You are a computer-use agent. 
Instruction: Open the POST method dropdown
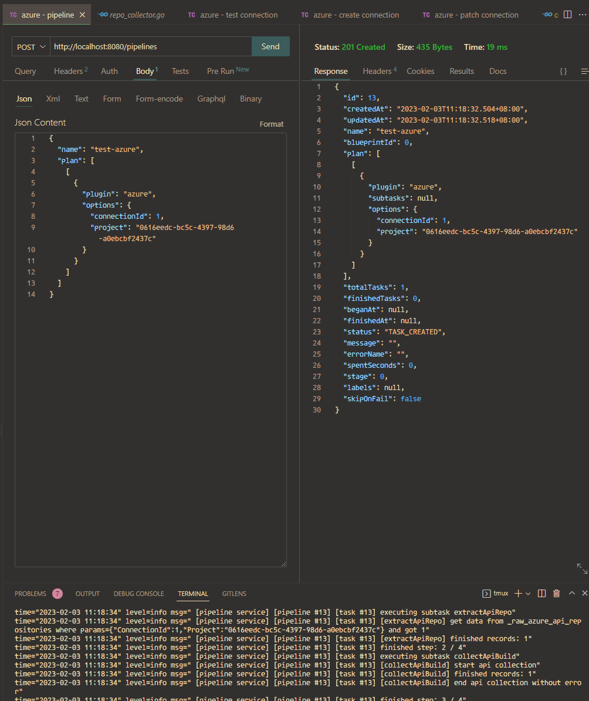(x=31, y=46)
